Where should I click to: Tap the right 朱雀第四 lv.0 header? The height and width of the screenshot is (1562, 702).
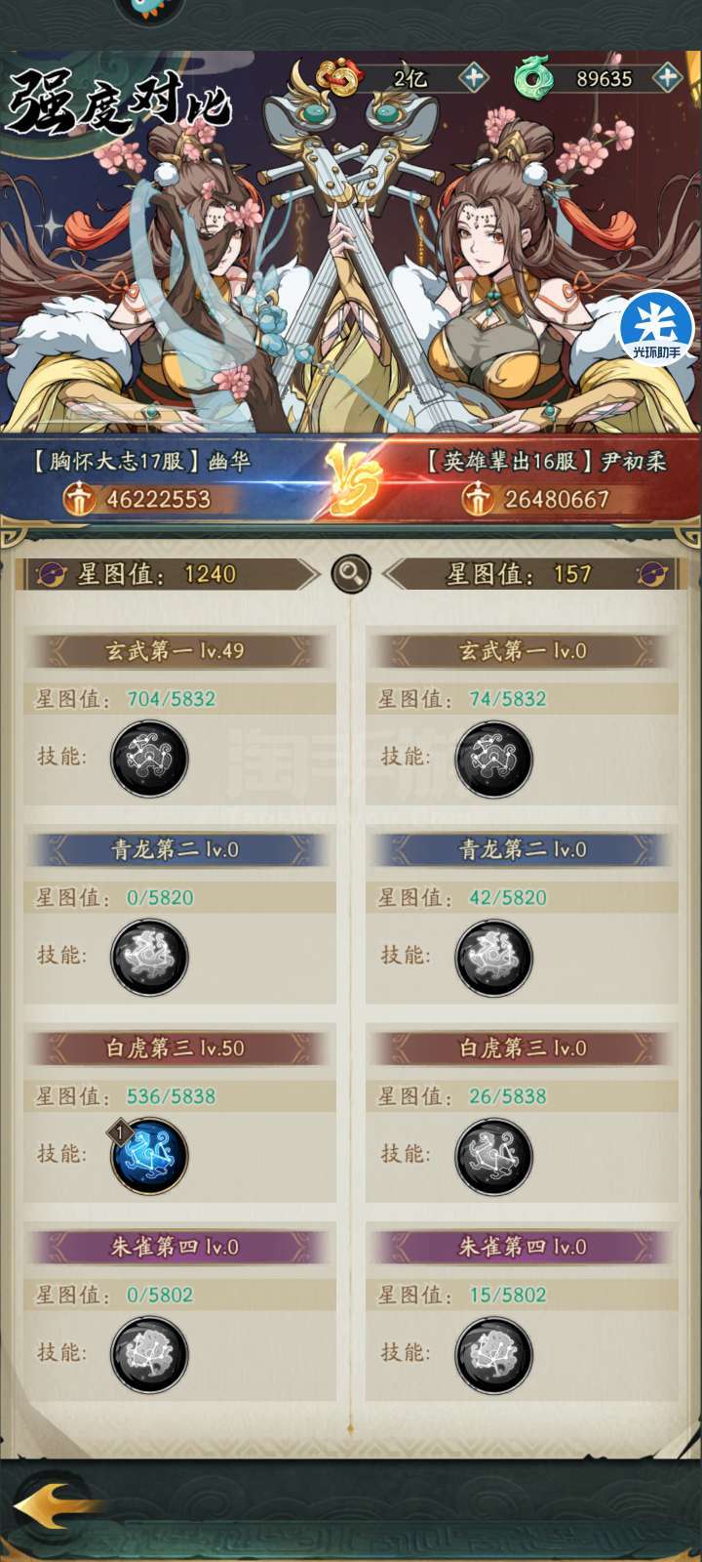pos(523,1247)
